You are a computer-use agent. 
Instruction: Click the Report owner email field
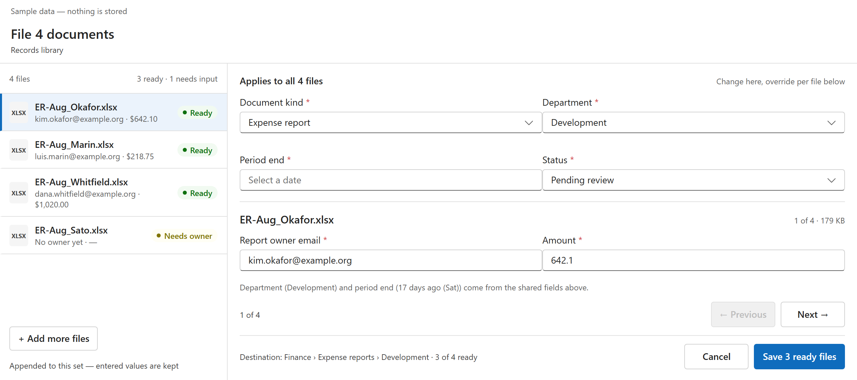pyautogui.click(x=391, y=260)
